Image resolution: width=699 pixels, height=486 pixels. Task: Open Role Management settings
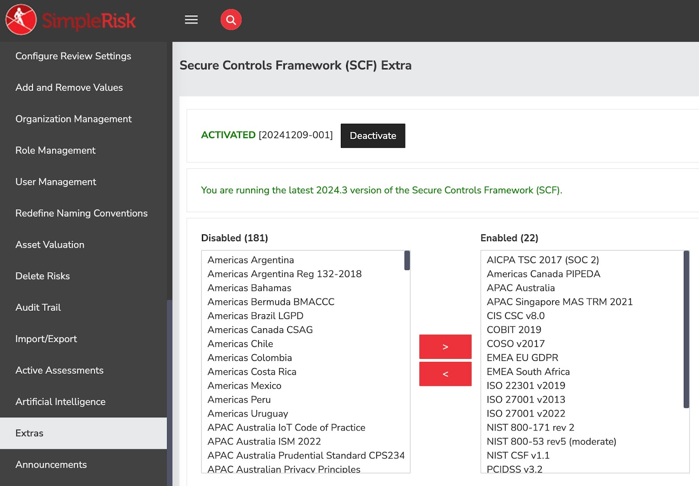point(55,150)
